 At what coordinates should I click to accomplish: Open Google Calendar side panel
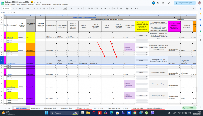[200, 8]
